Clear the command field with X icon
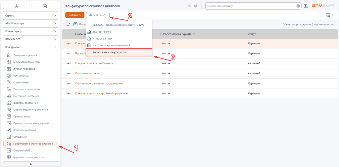The width and height of the screenshot is (339, 167). [298, 6]
